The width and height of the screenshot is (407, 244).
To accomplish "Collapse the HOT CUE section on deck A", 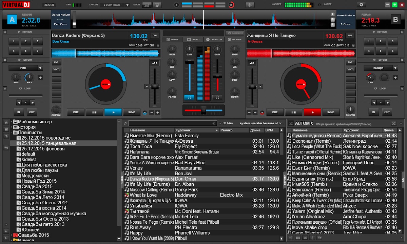I will click(x=5, y=32).
